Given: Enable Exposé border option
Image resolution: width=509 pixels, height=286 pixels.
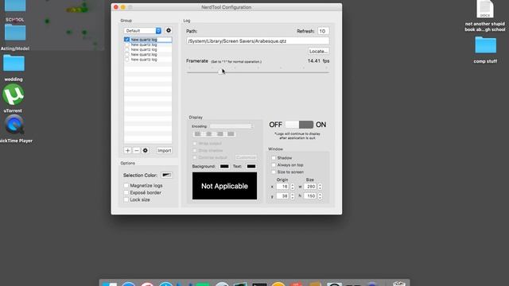Looking at the screenshot, I should (126, 192).
